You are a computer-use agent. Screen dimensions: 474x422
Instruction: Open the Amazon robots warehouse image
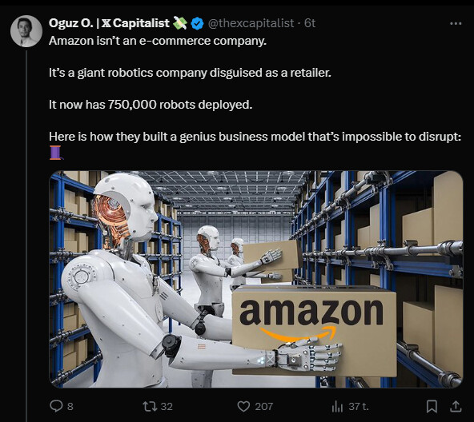coord(255,279)
